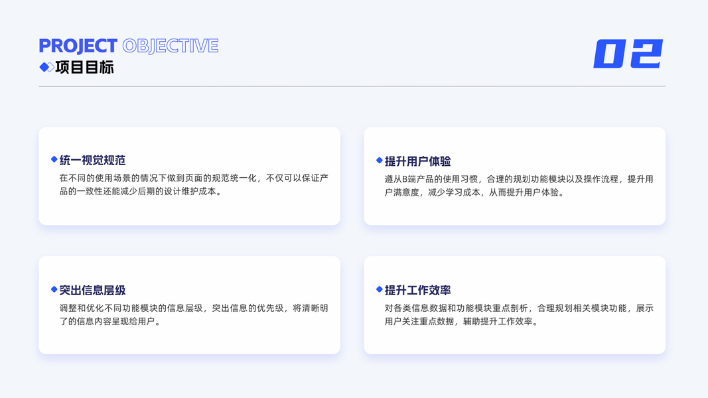708x398 pixels.
Task: Click the paragraph starting '调整和优化不同功能模块'
Action: [x=194, y=314]
